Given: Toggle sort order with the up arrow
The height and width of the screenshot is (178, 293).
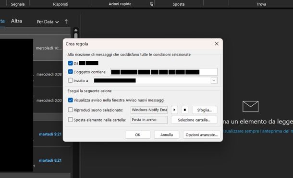Looking at the screenshot, I should 66,22.
